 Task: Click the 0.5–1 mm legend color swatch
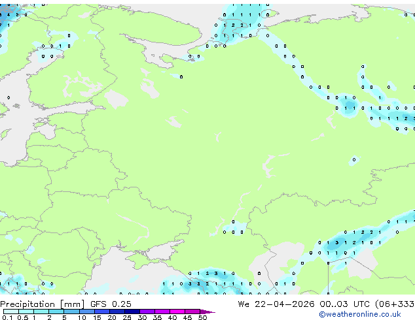point(26,312)
